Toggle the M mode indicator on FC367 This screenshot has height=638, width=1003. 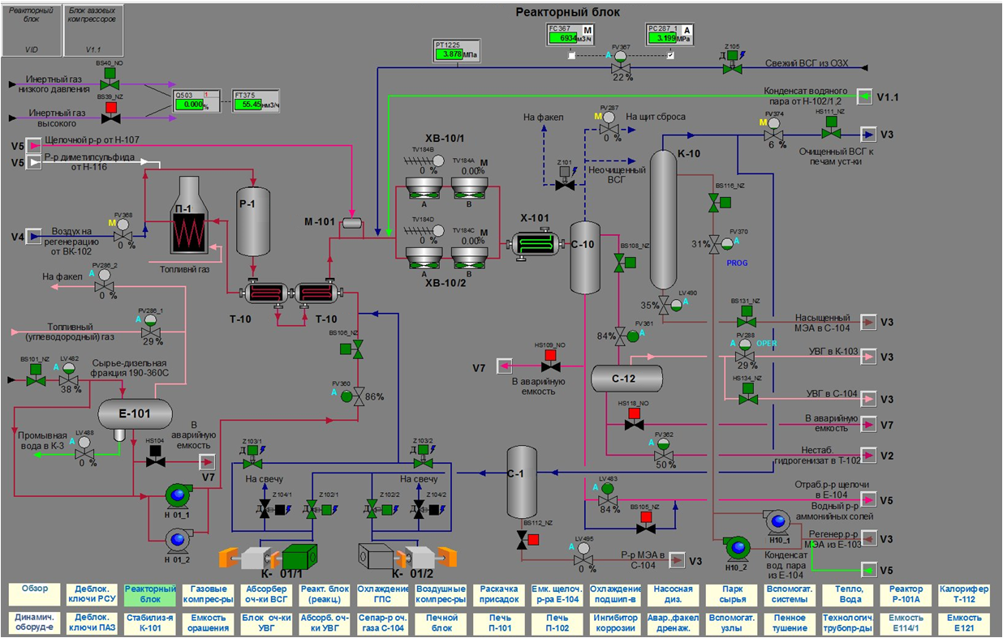click(x=588, y=31)
